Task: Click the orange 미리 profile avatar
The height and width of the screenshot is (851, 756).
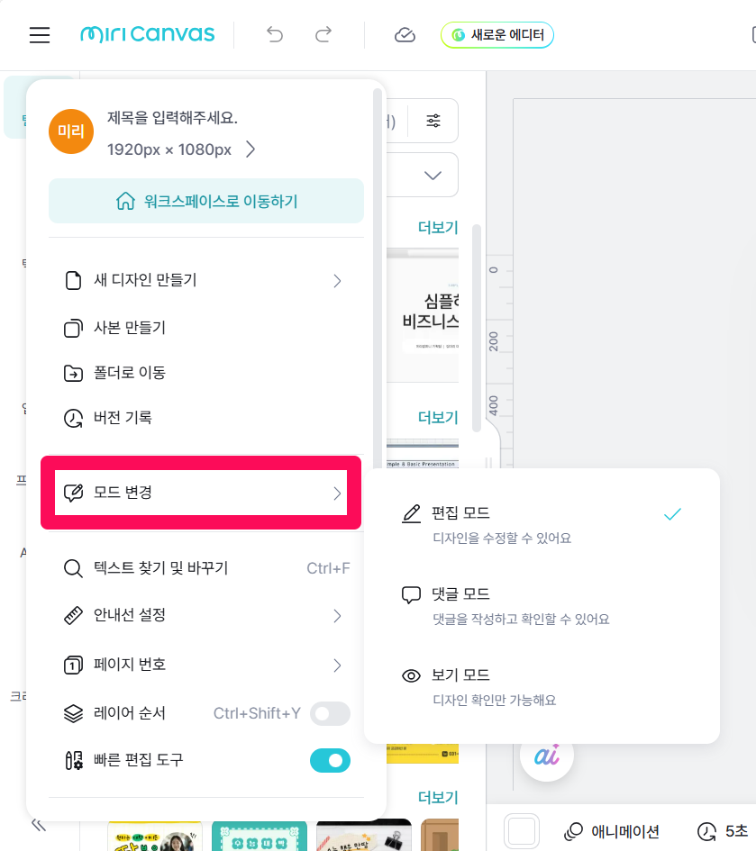Action: click(x=71, y=131)
